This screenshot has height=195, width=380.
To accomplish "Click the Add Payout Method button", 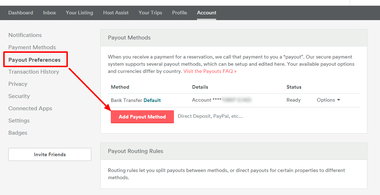I will 142,117.
